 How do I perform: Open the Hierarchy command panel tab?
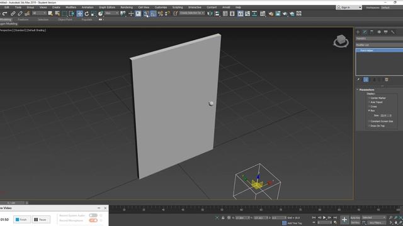[372, 32]
